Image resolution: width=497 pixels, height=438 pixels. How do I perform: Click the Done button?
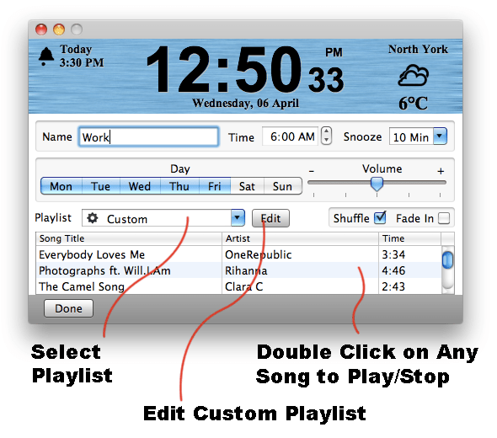click(x=68, y=308)
